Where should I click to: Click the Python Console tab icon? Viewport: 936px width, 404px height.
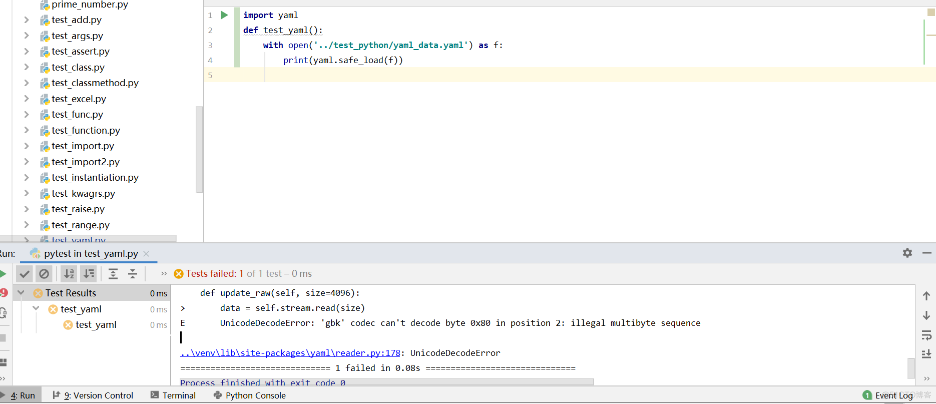[x=218, y=395]
